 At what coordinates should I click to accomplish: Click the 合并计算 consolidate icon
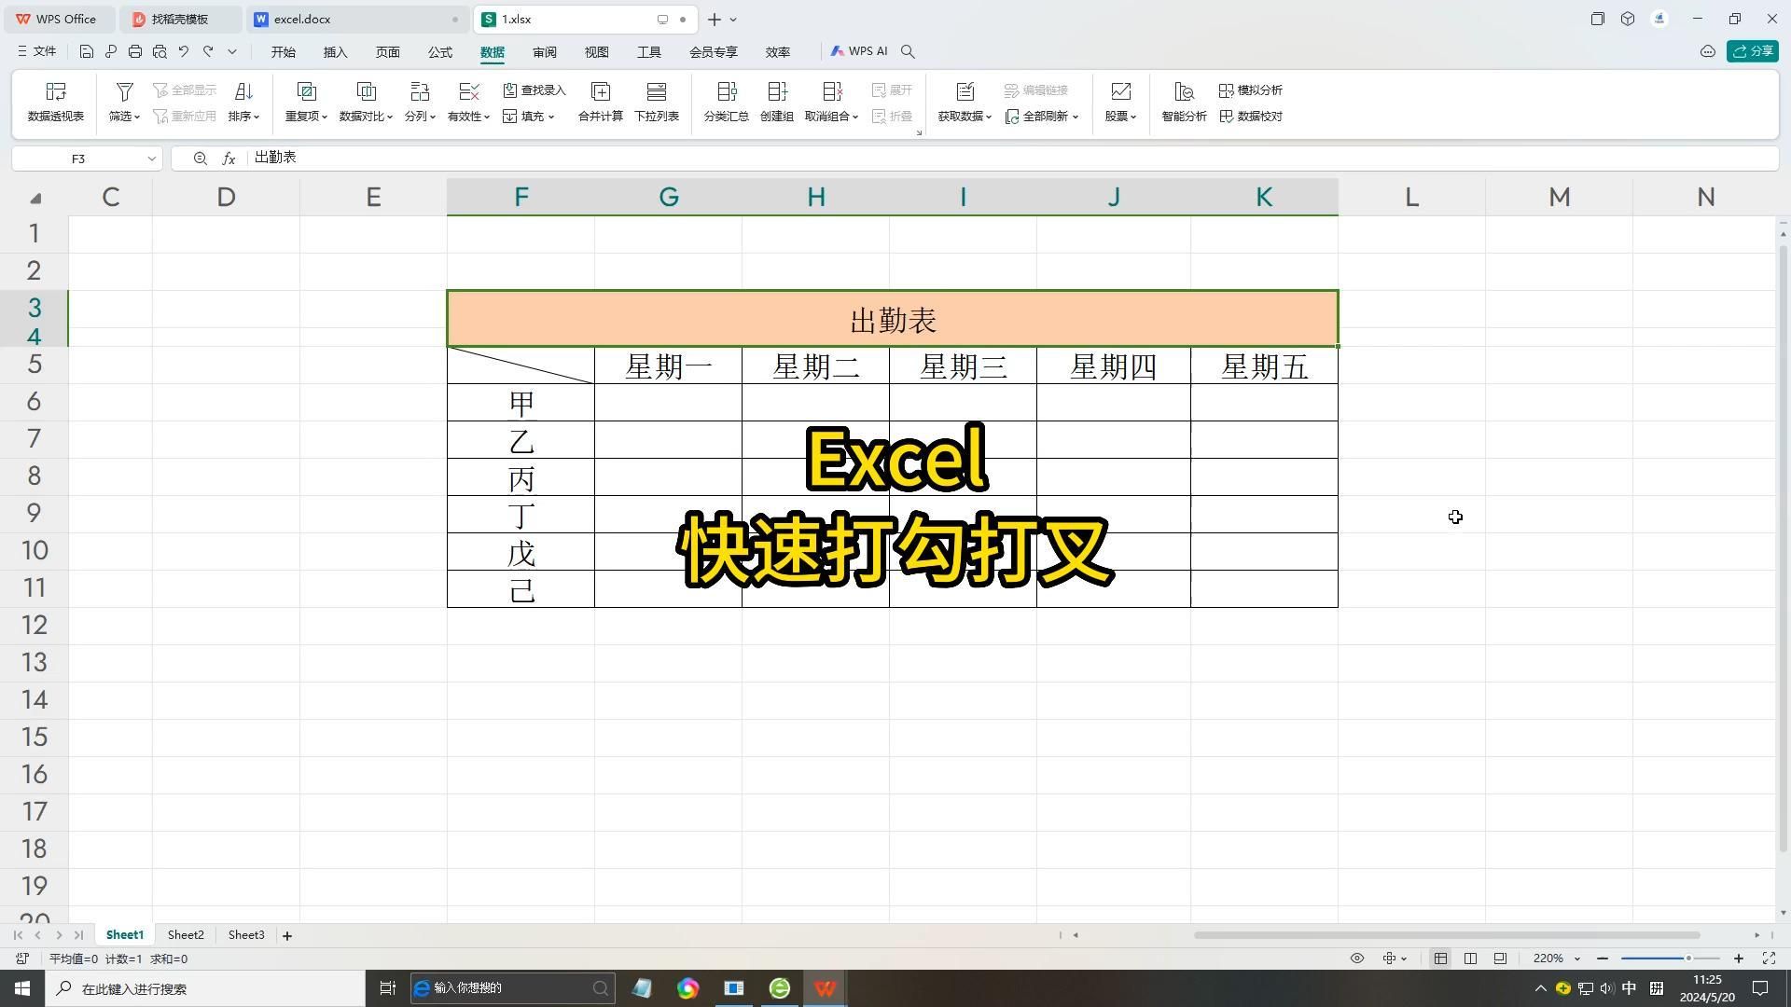[601, 91]
